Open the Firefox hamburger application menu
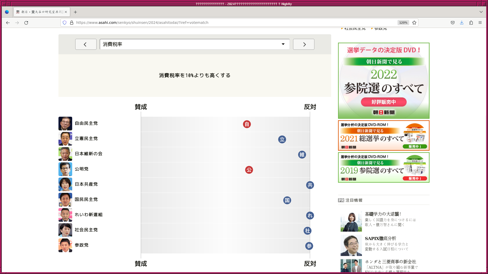The image size is (488, 274). coord(480,23)
